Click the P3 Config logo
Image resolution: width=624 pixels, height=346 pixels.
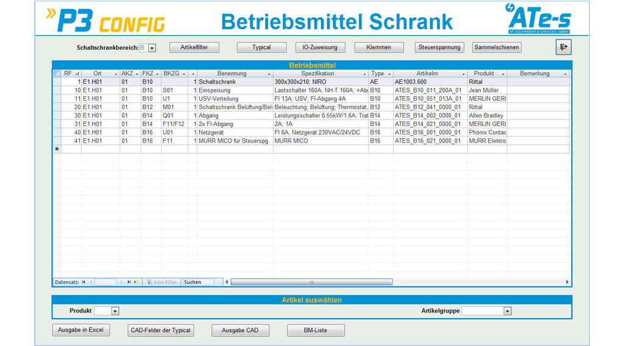[x=105, y=20]
